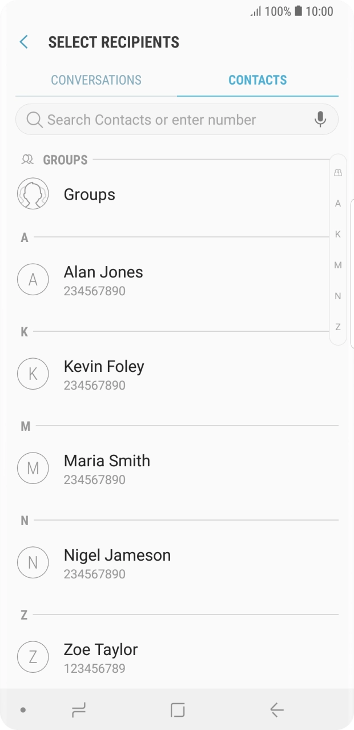The image size is (354, 730).
Task: Open the Groups circular avatar icon
Action: pyautogui.click(x=33, y=193)
